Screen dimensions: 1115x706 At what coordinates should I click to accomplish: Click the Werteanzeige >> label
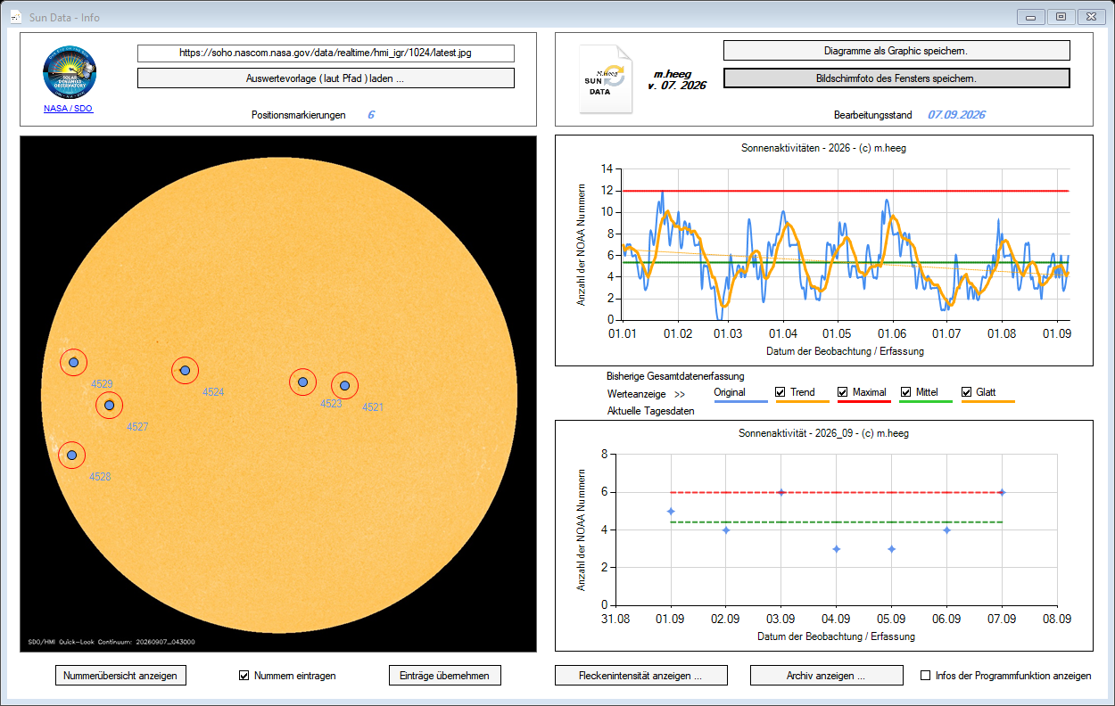647,393
